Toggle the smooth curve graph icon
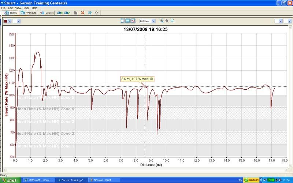This screenshot has width=293, height=183. point(133,21)
